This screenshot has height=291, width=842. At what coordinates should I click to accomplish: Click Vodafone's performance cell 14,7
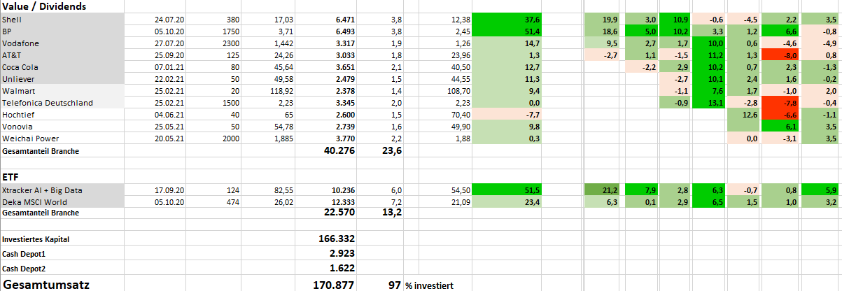pyautogui.click(x=507, y=43)
